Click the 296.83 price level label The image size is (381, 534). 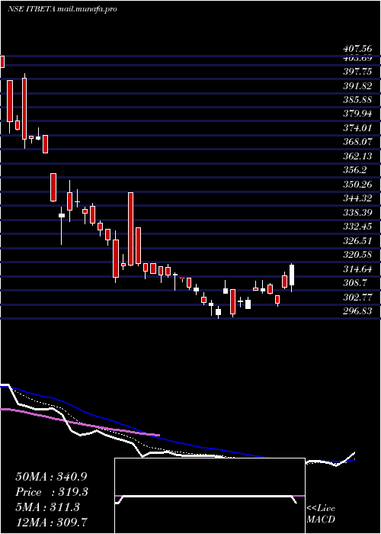tap(357, 311)
